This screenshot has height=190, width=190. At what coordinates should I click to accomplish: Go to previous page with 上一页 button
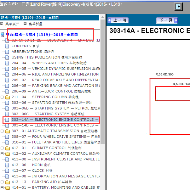click(118, 20)
